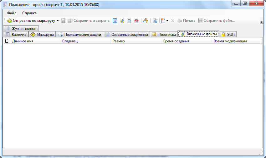Switch to Карточка tab
The image size is (266, 158).
click(x=16, y=35)
